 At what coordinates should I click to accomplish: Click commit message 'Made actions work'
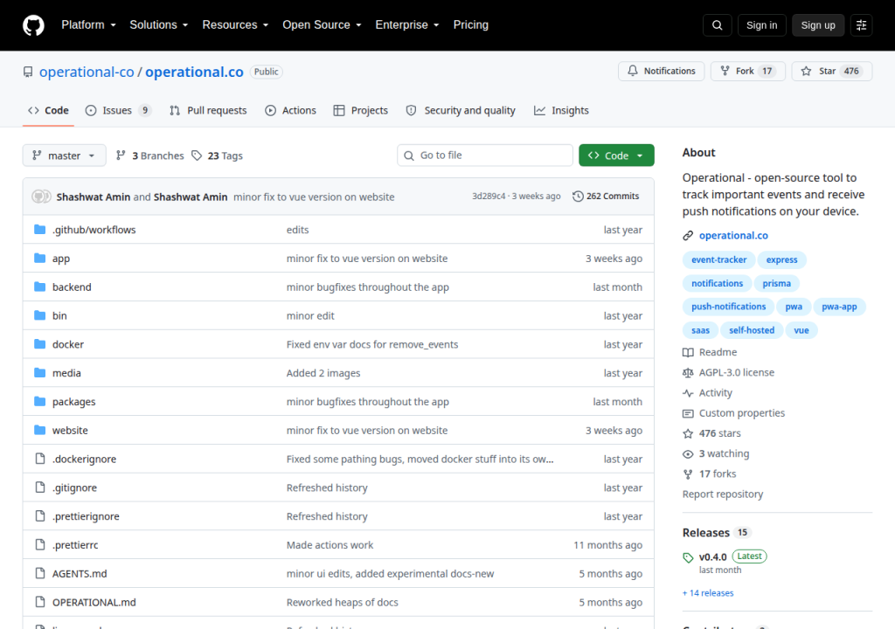[x=330, y=545]
